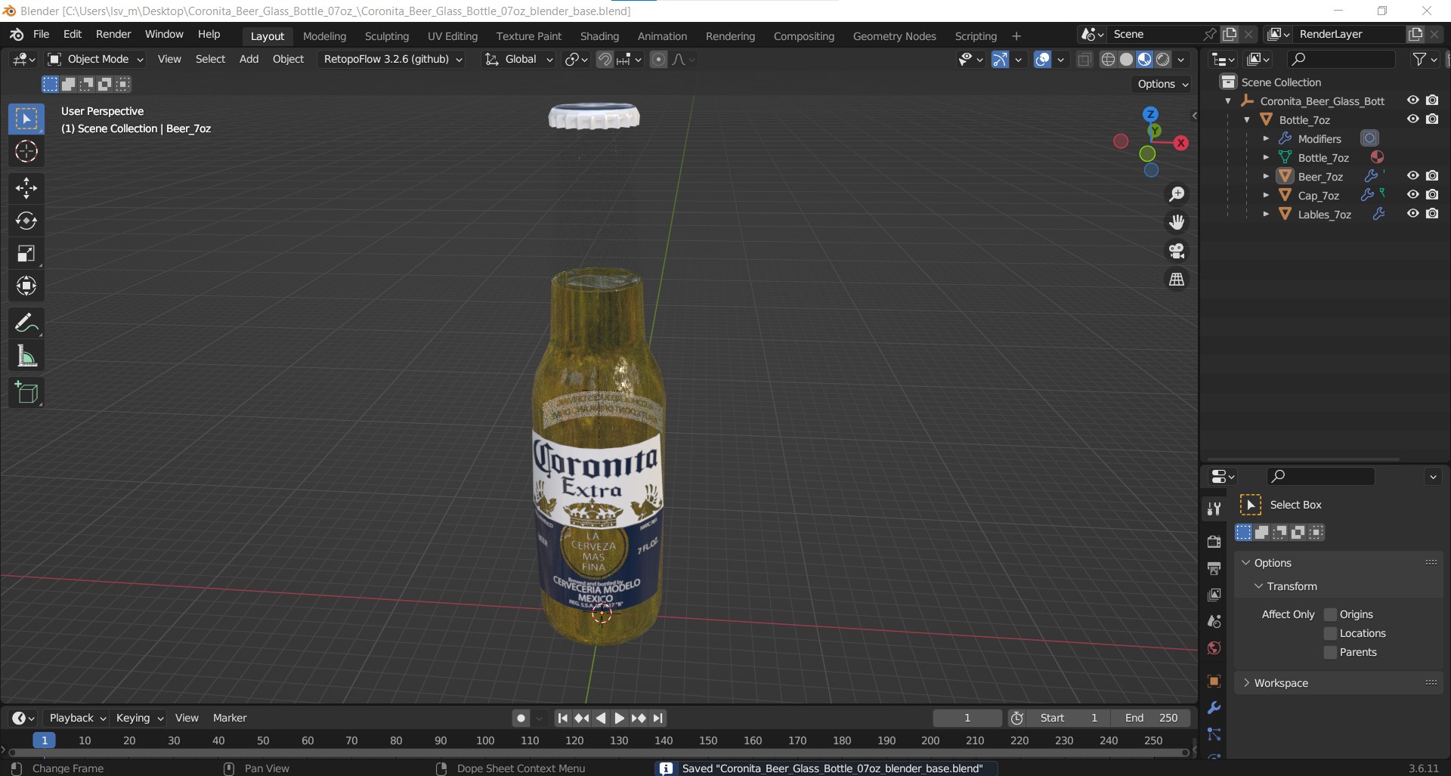Toggle snapping magnet in header
This screenshot has height=776, width=1451.
[605, 60]
